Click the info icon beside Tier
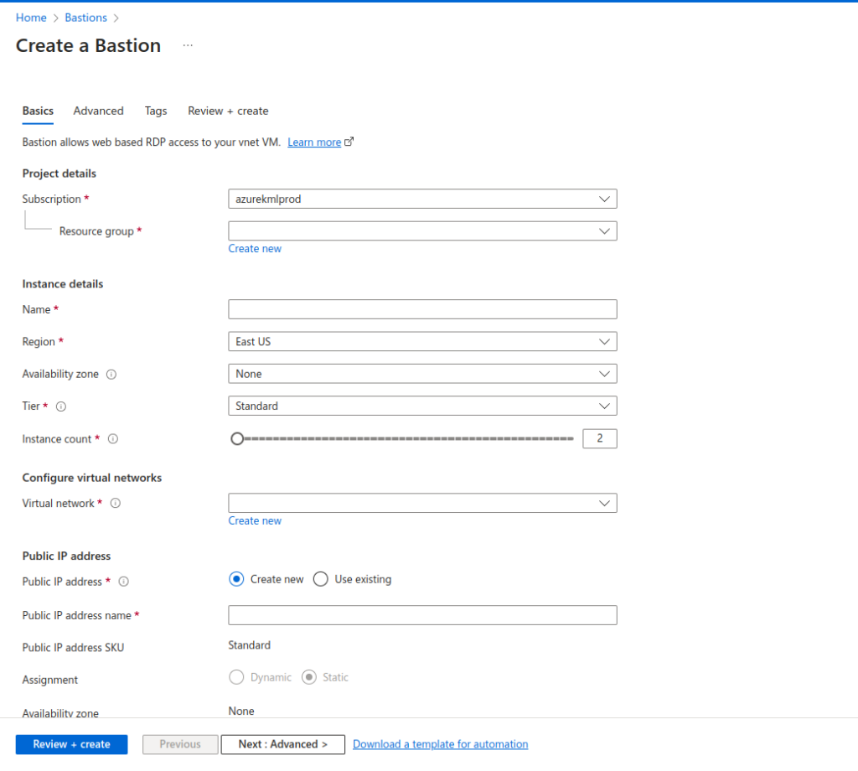Screen dimensions: 858x771 click(x=61, y=406)
